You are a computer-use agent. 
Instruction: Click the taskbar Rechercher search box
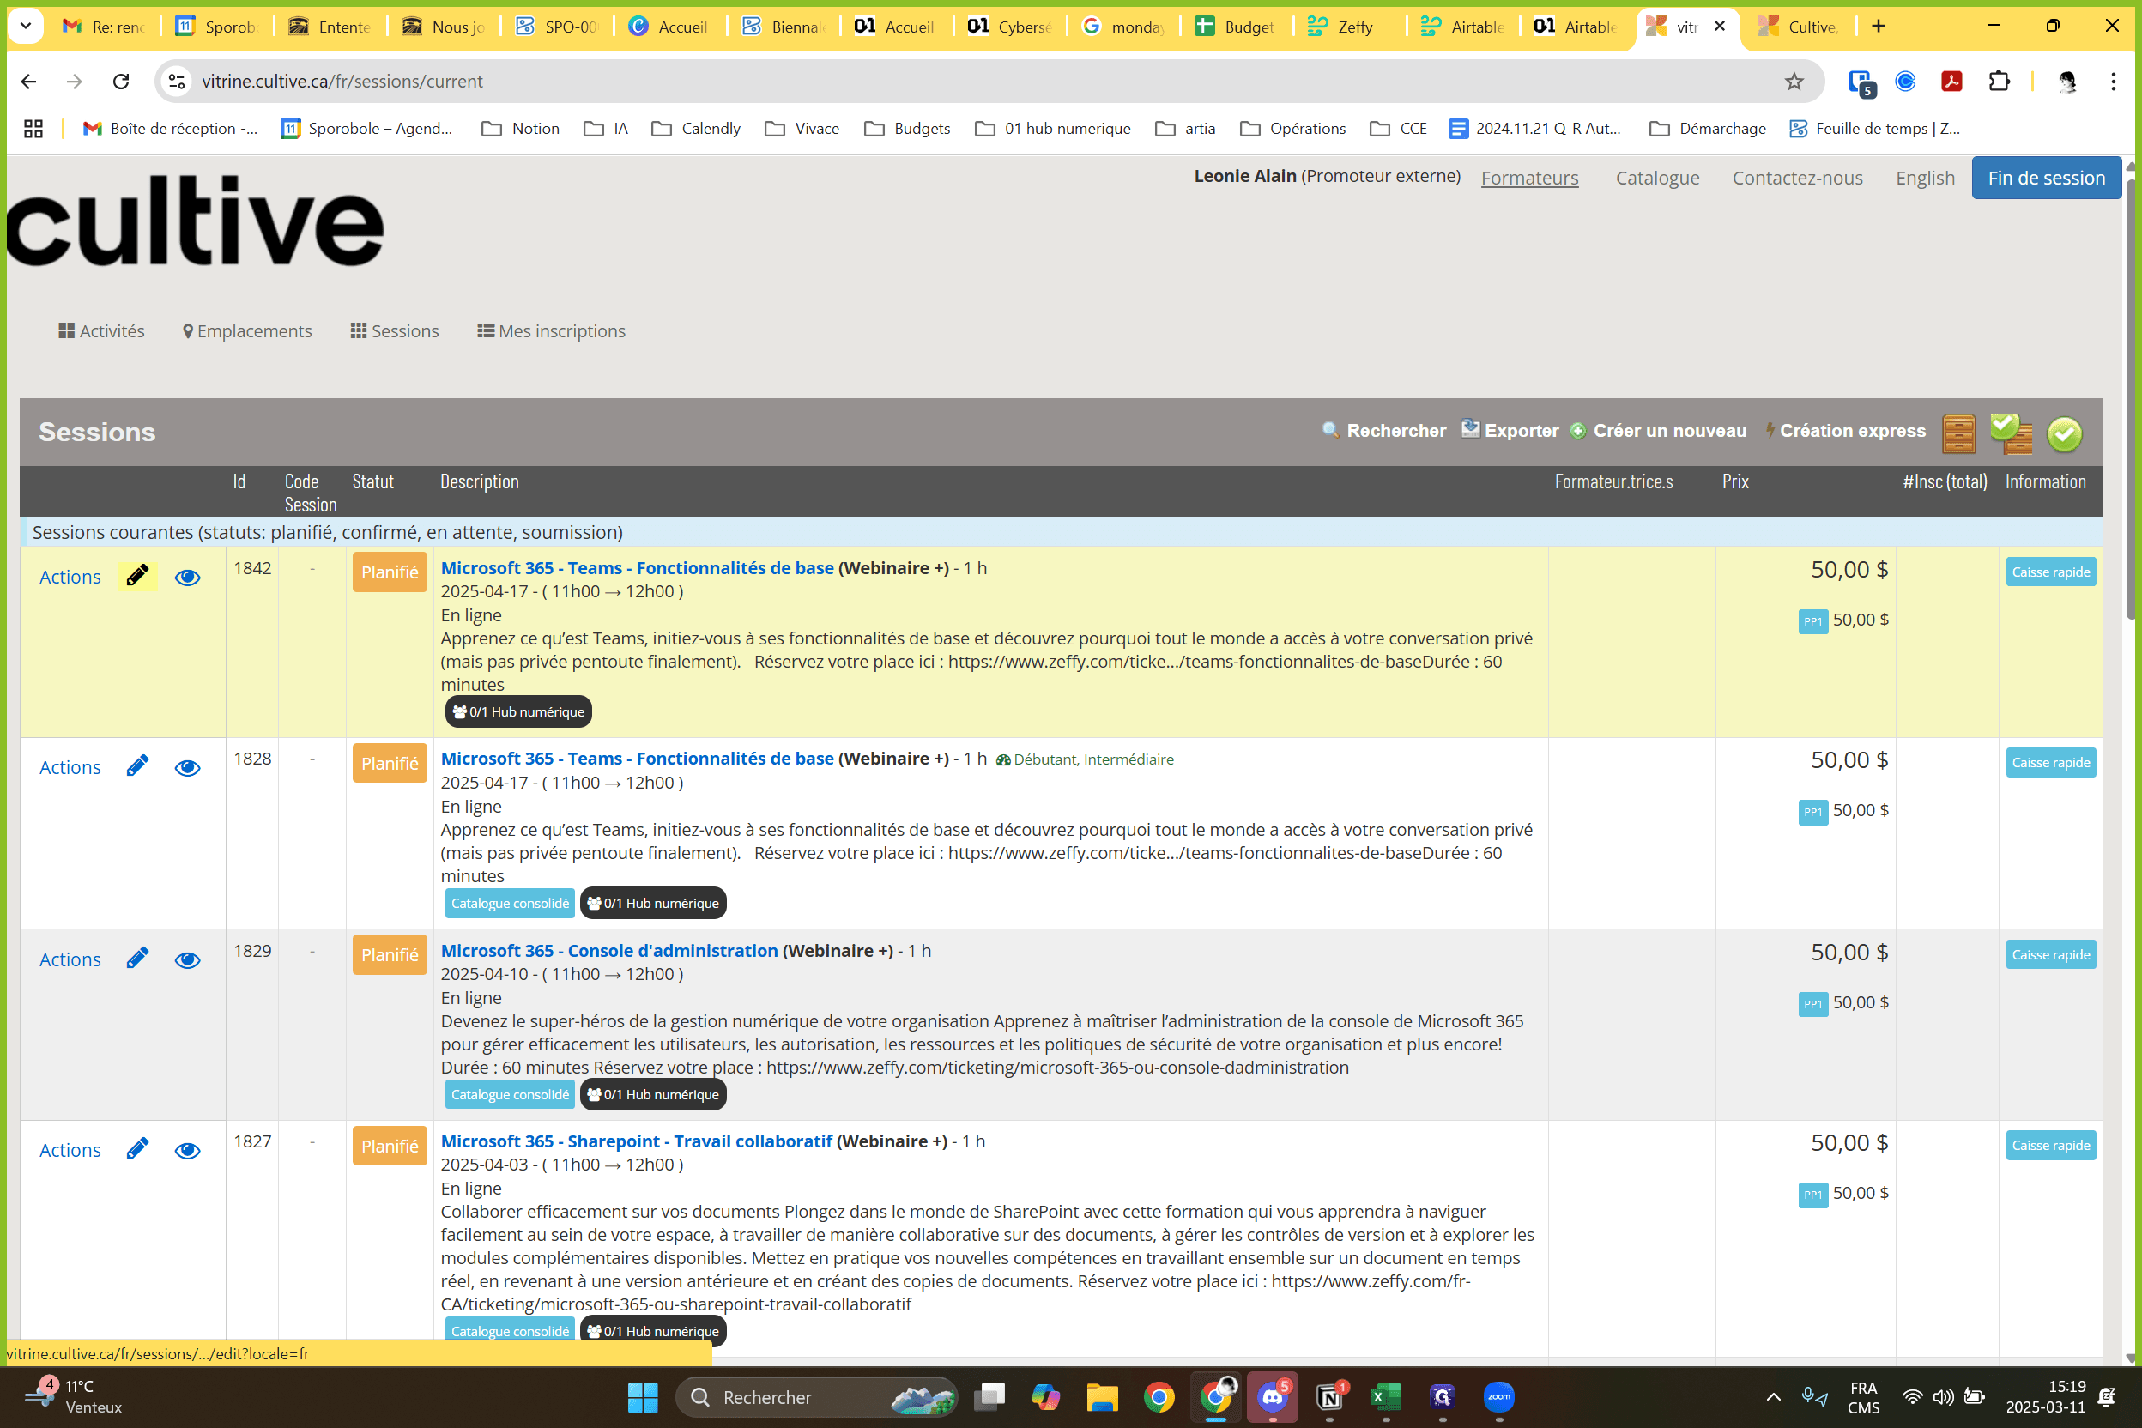tap(817, 1397)
